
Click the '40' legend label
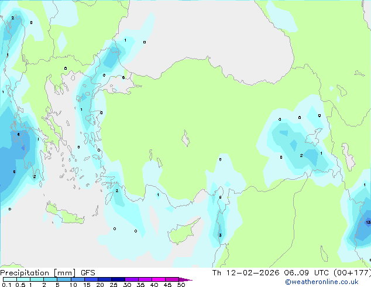point(154,285)
